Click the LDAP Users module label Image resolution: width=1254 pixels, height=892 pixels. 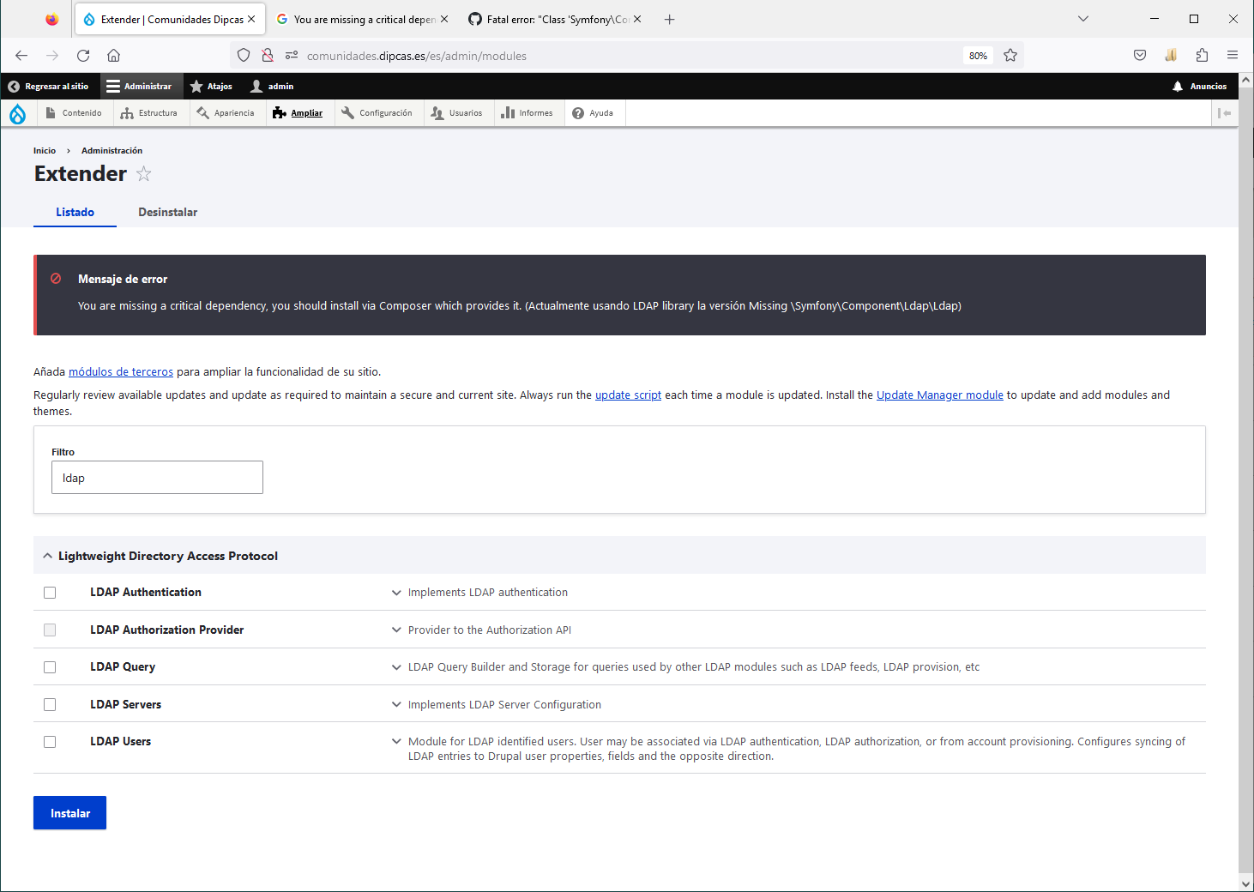(x=121, y=742)
